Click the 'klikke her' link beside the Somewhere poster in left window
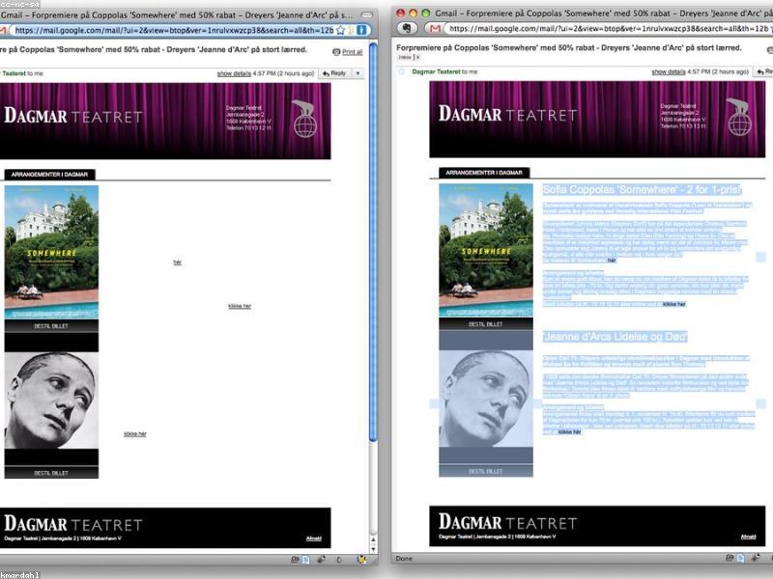This screenshot has height=579, width=773. pyautogui.click(x=240, y=306)
